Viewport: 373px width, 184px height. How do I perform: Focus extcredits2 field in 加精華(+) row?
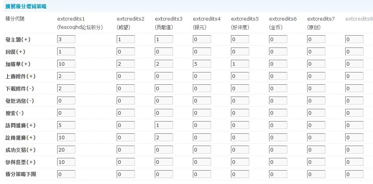tap(126, 64)
